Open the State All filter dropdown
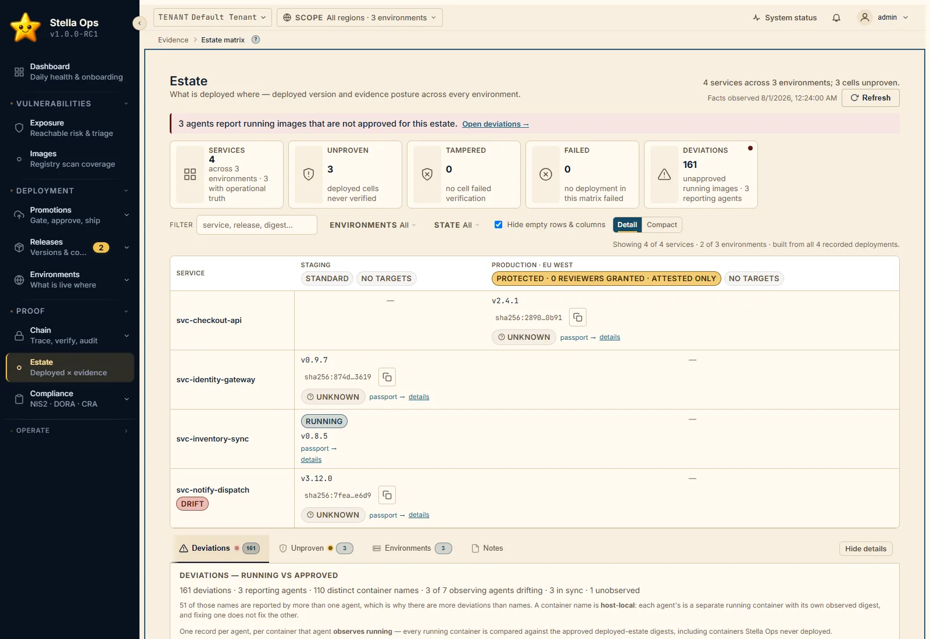 [x=456, y=225]
